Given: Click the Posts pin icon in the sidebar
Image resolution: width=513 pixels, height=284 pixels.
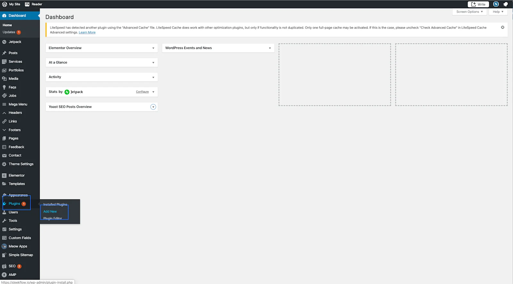Looking at the screenshot, I should [x=4, y=53].
